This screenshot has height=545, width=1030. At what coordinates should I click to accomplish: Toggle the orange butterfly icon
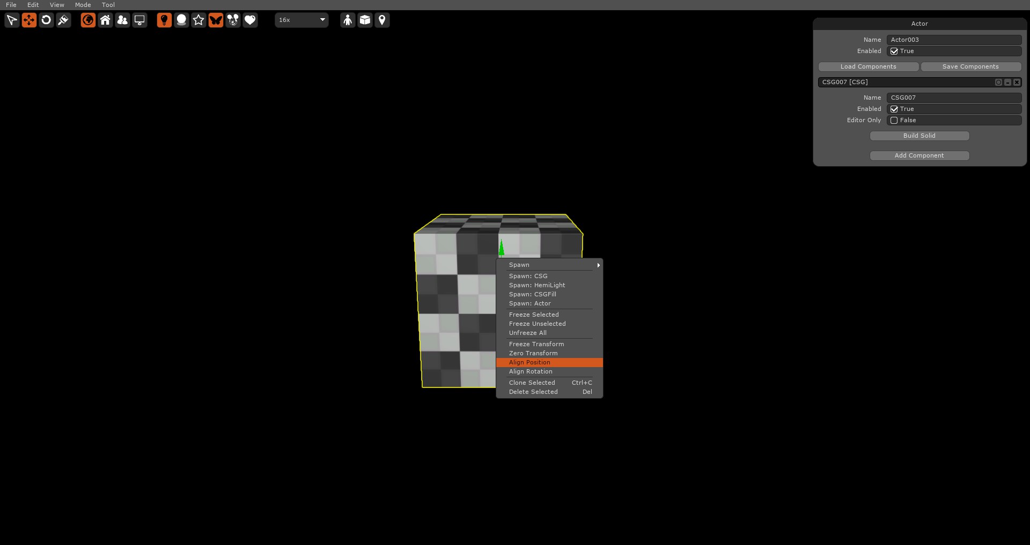(216, 20)
